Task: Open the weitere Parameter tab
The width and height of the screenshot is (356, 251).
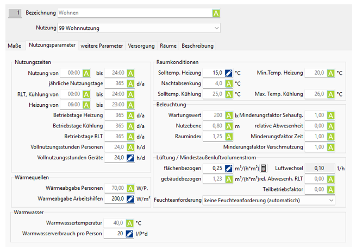Action: tap(102, 46)
